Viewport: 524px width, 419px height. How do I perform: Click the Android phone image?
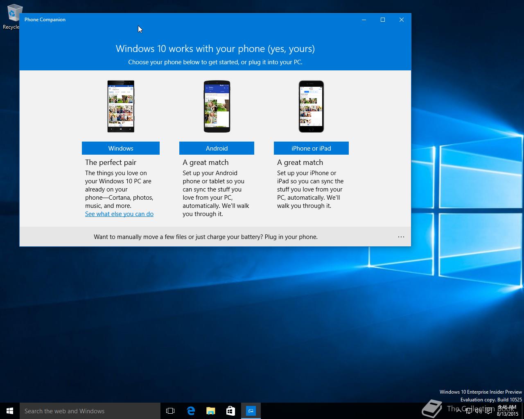[x=217, y=106]
